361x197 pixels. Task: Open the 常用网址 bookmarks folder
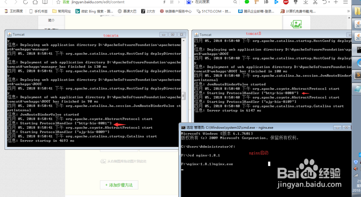61,11
